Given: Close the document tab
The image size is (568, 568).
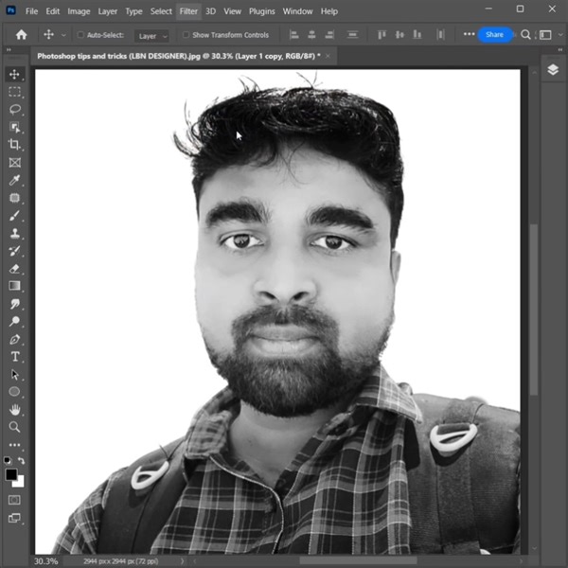Looking at the screenshot, I should 328,56.
